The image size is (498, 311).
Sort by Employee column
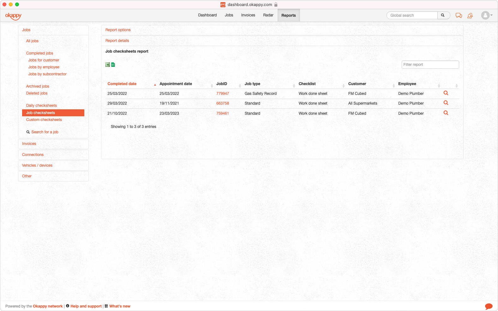(x=419, y=84)
